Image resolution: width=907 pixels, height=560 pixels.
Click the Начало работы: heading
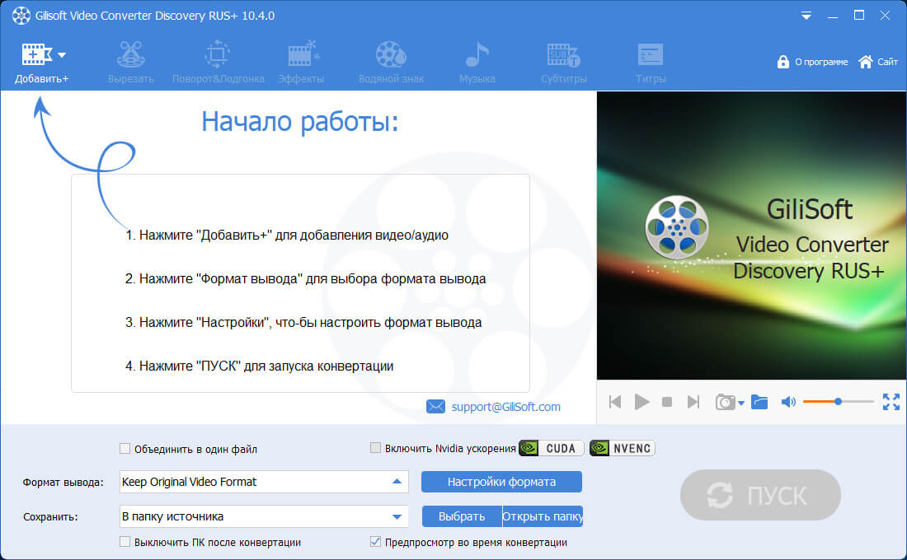299,122
